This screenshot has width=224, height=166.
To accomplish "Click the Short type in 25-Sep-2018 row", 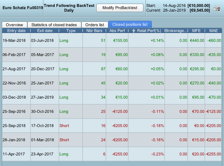I will [64, 126].
